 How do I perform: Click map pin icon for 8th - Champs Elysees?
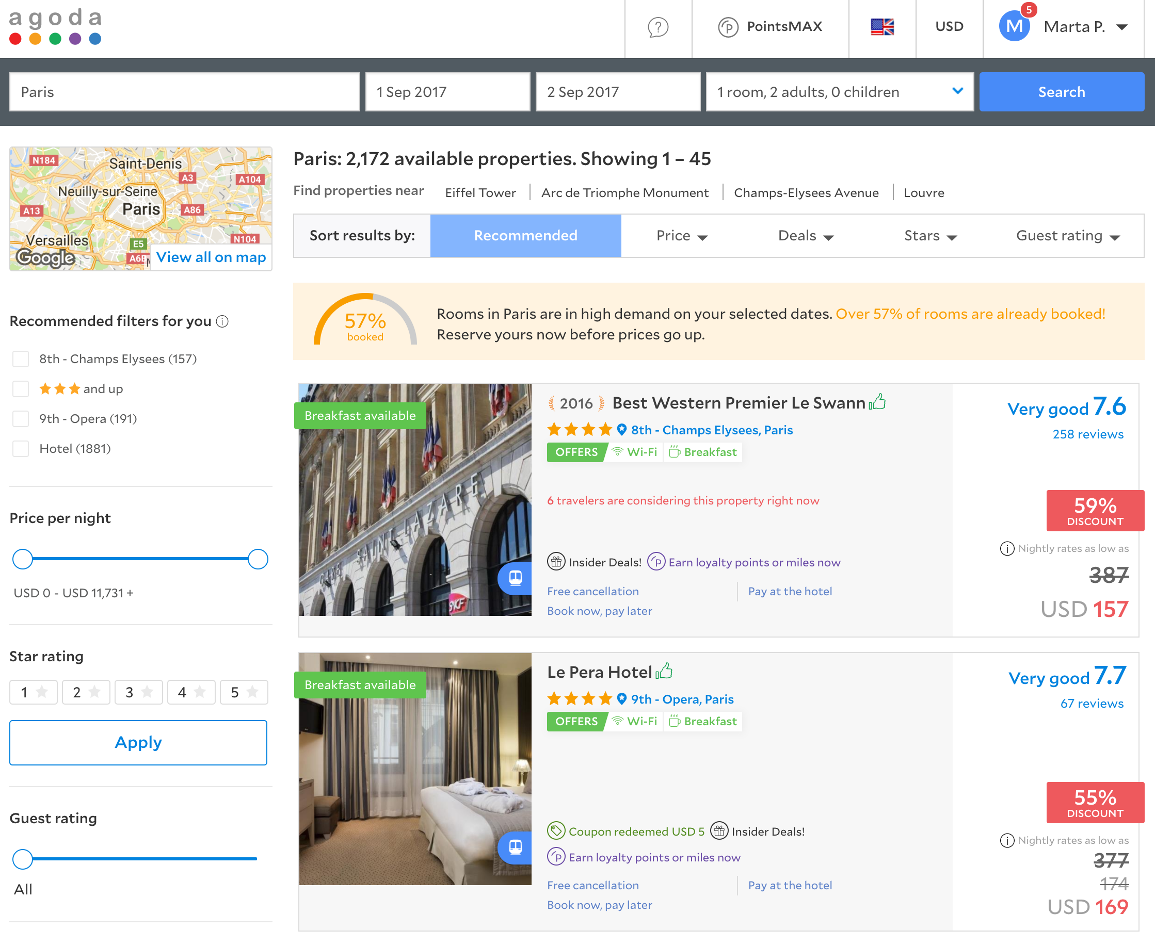point(622,429)
